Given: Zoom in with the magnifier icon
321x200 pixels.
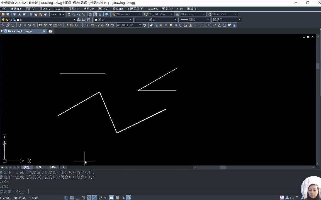Looking at the screenshot, I should pos(74,14).
